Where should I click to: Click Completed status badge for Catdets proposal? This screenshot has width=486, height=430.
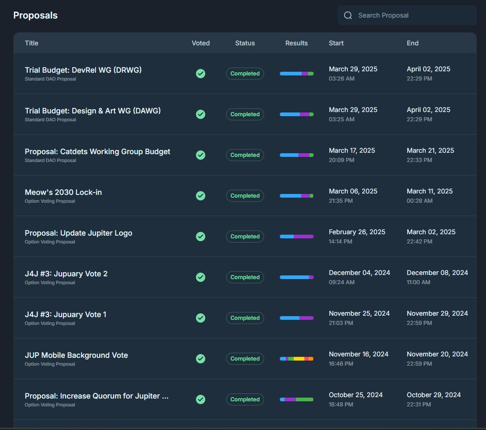245,155
